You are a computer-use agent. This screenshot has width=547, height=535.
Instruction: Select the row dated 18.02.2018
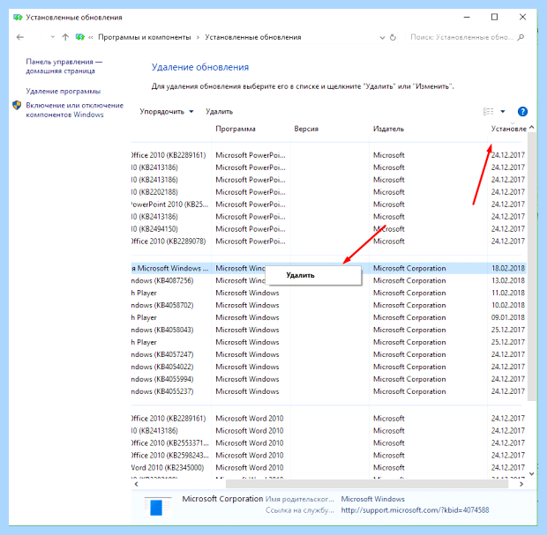click(328, 268)
